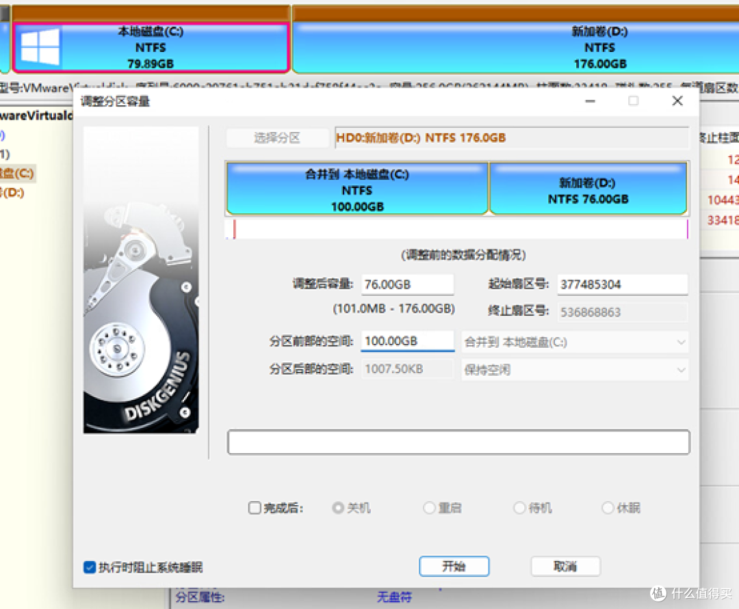Click the (调整前的数据分配情况) caption text

[x=463, y=255]
